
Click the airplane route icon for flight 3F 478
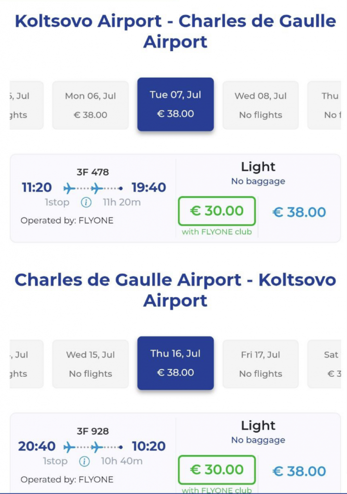(93, 188)
